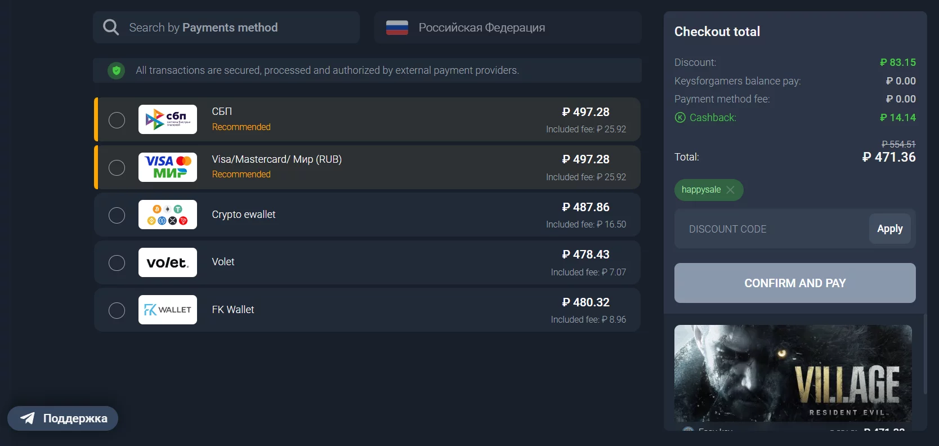Click the Cashback K icon
Image resolution: width=939 pixels, height=446 pixels.
point(680,118)
